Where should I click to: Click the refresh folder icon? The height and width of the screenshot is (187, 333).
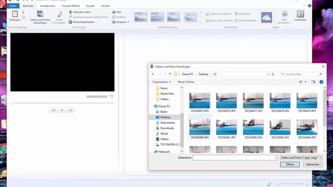click(x=273, y=74)
